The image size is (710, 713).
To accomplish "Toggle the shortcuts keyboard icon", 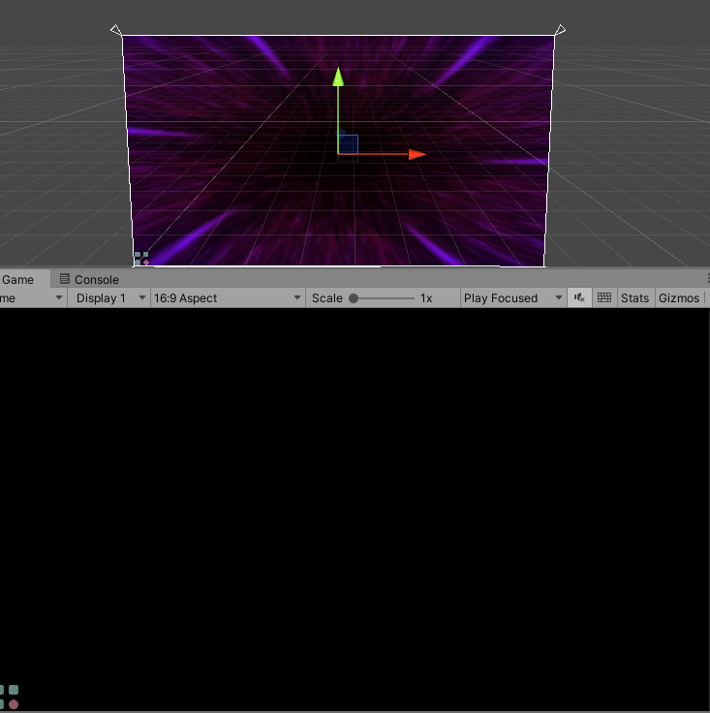I will (604, 298).
